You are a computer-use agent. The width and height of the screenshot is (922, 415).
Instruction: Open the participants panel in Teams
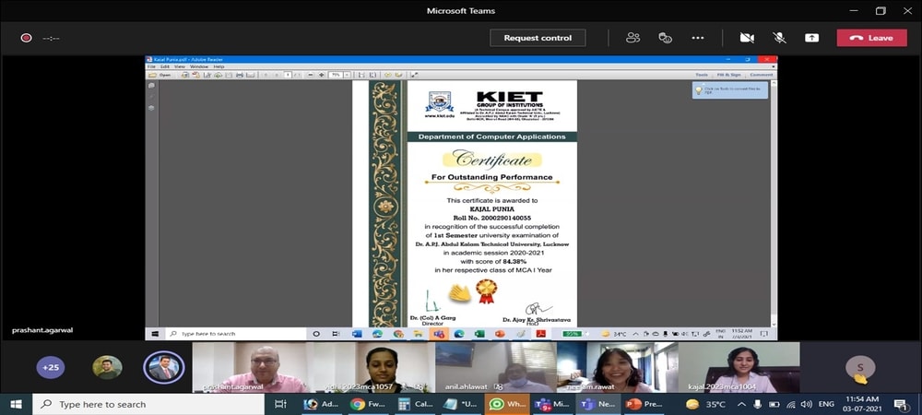(633, 38)
